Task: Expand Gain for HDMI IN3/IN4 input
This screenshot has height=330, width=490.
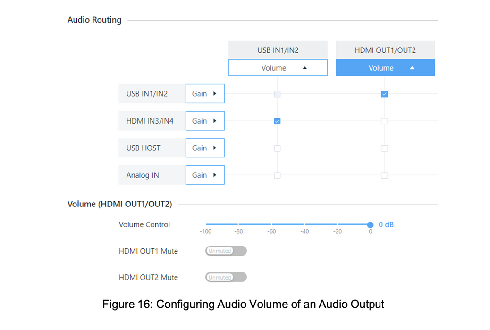Action: tap(204, 121)
